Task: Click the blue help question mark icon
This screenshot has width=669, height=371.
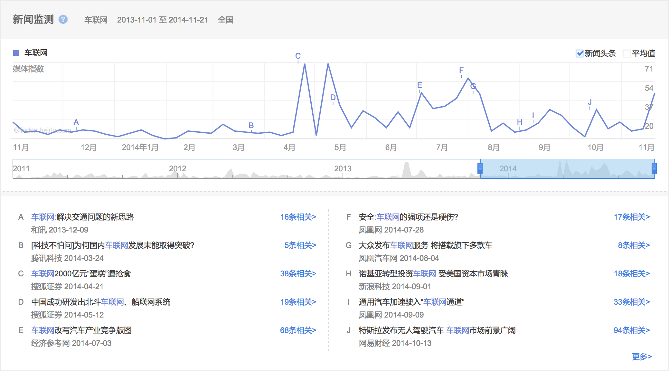Action: pos(63,20)
